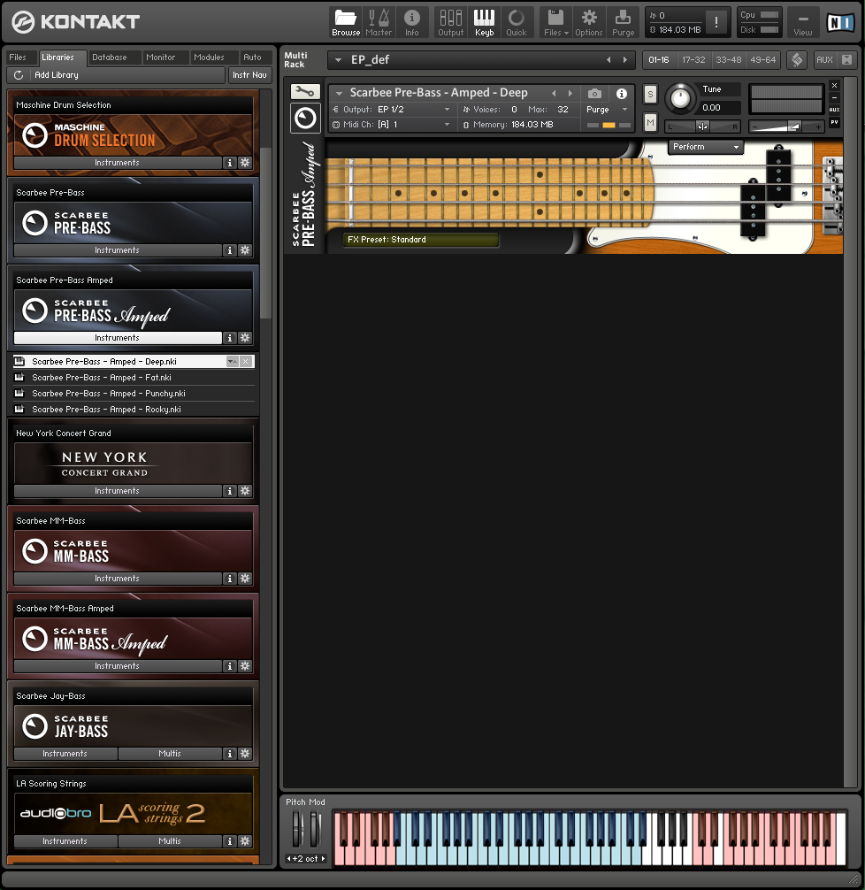The height and width of the screenshot is (890, 865).
Task: Toggle the Browse panel icon
Action: pyautogui.click(x=346, y=22)
